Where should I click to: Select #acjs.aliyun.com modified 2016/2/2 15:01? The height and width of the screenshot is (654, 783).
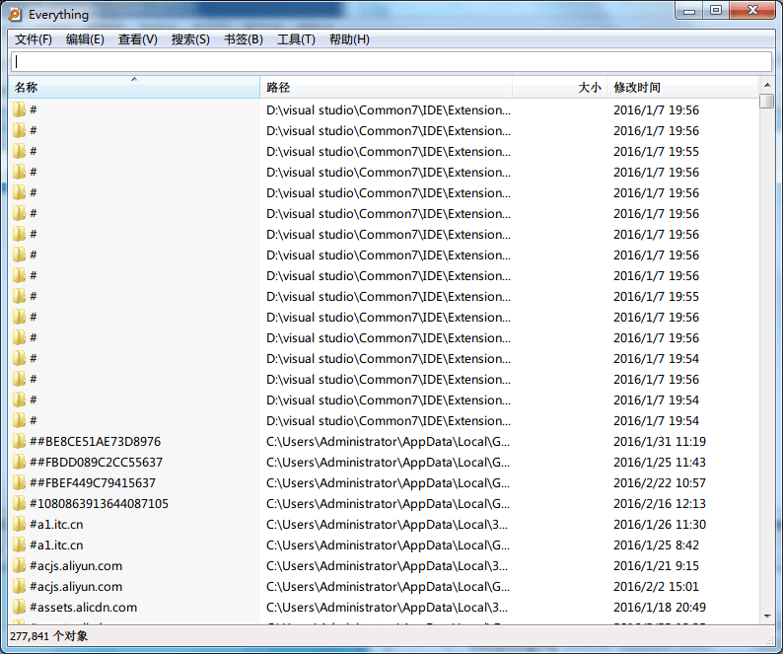76,587
